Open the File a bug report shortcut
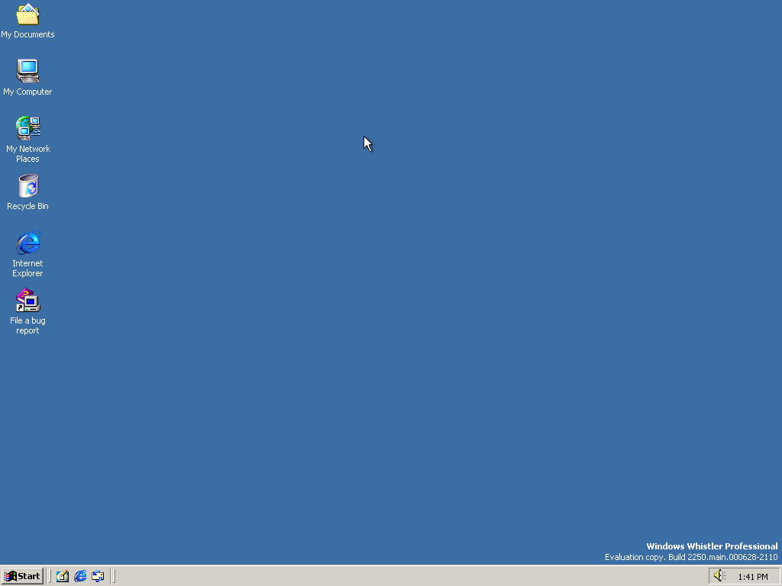 click(27, 300)
